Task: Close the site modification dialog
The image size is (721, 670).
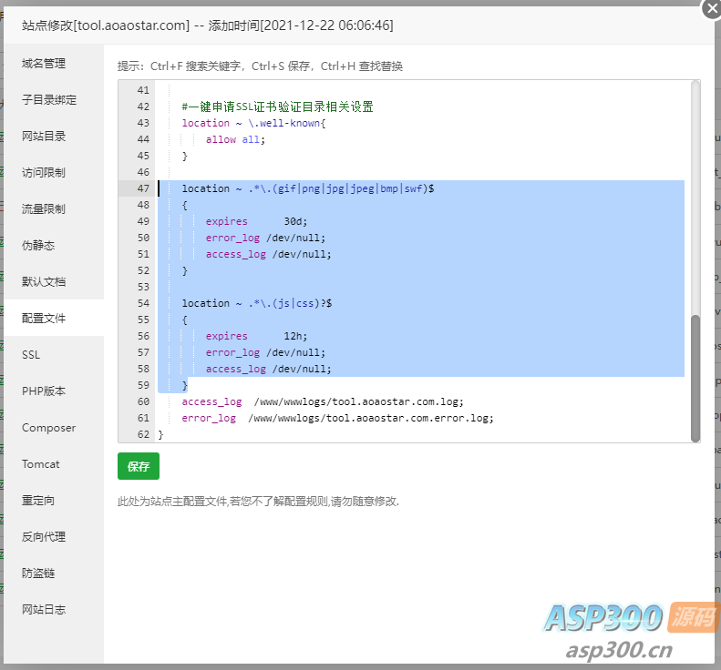Action: click(712, 7)
